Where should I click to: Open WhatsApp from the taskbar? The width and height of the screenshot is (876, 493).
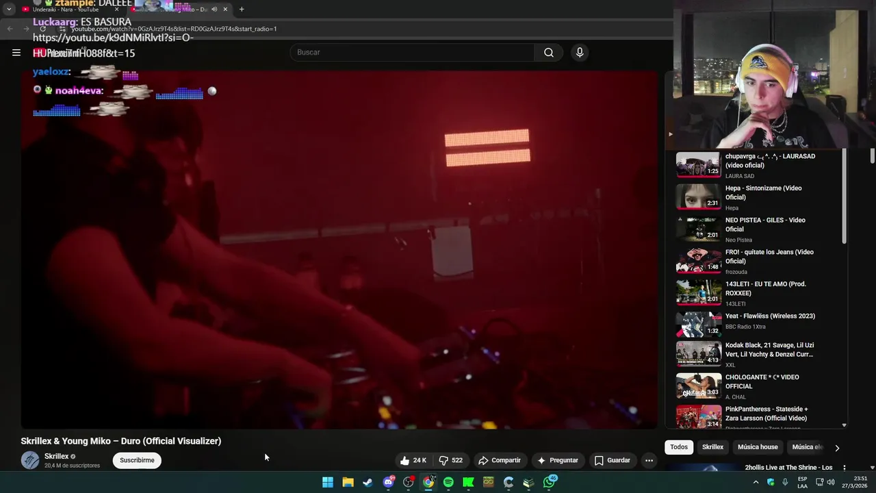point(550,482)
